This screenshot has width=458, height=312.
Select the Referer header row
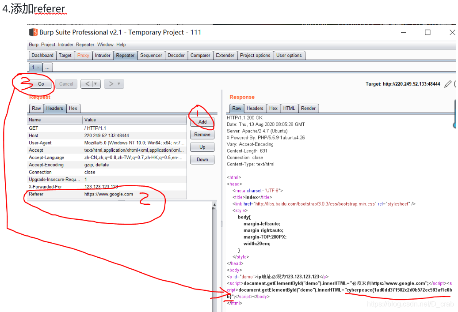(x=107, y=194)
